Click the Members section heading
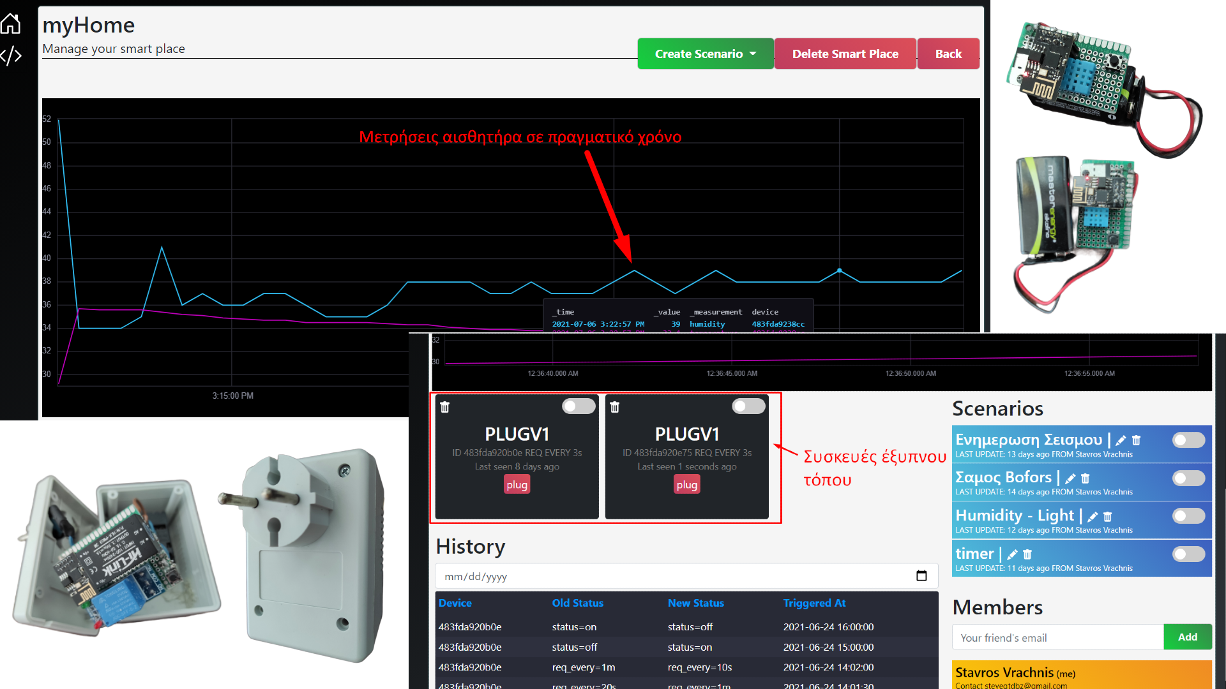 point(997,607)
